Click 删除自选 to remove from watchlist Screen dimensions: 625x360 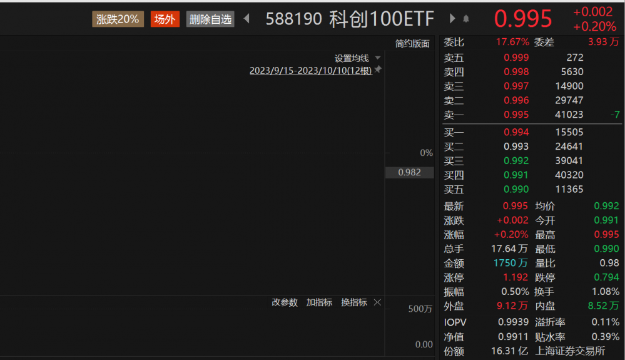[210, 19]
